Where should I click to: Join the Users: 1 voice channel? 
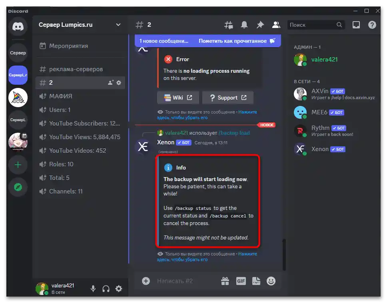tap(80, 110)
